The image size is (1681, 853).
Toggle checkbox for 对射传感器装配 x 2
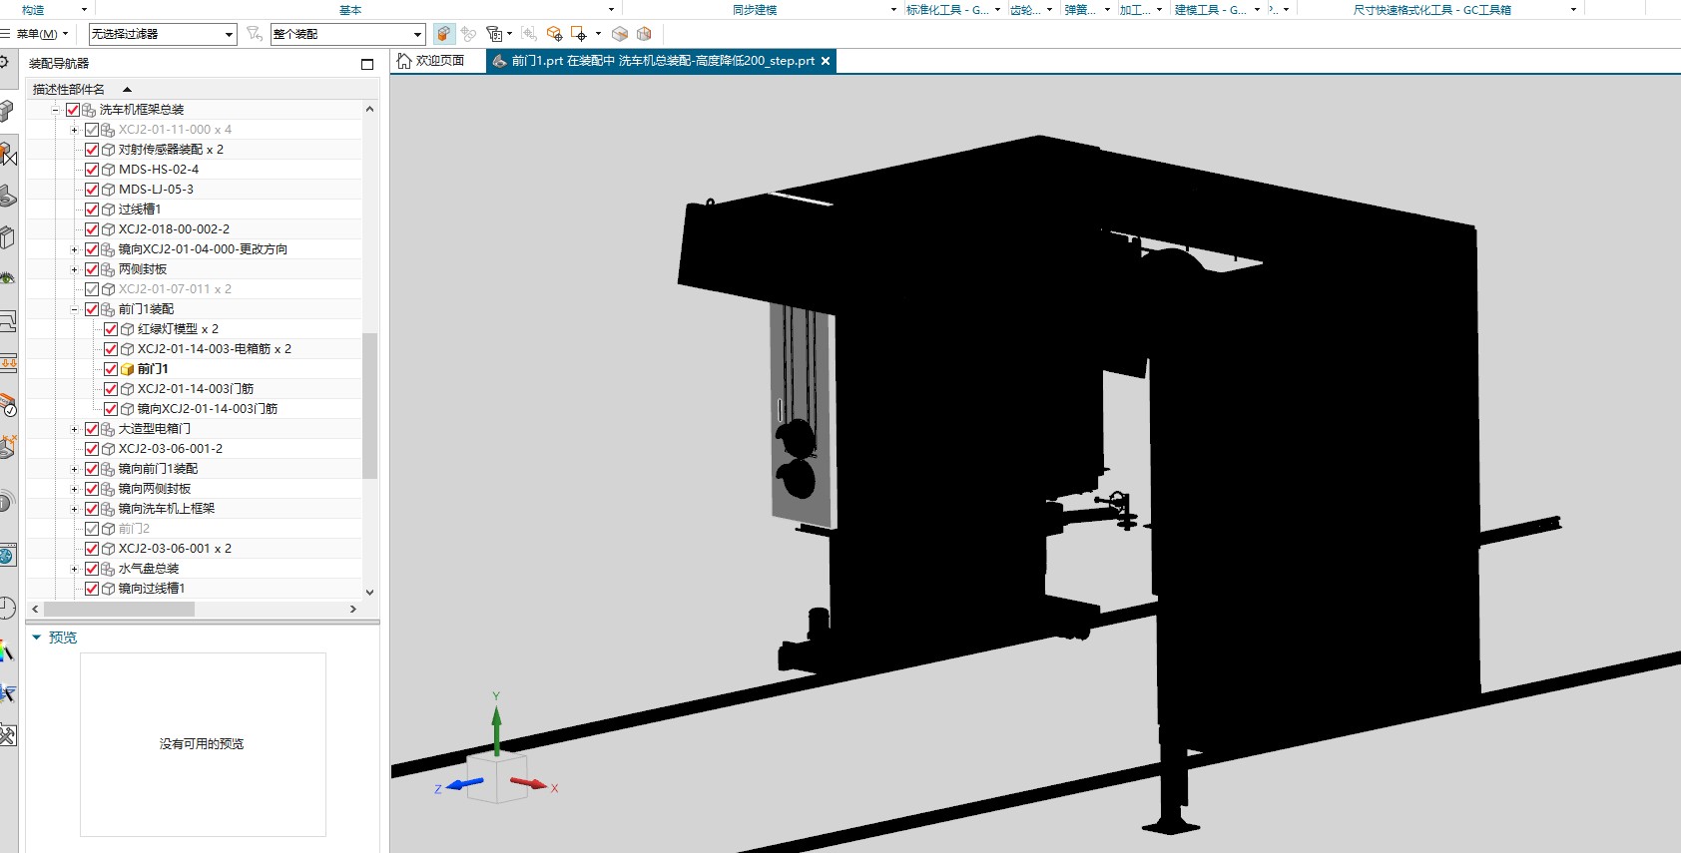92,150
